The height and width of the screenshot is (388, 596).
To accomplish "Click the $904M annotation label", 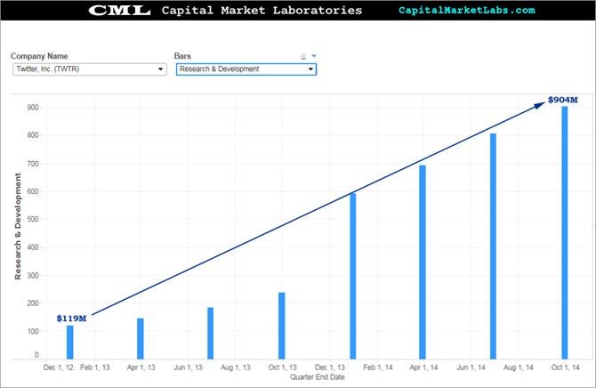I will [563, 100].
